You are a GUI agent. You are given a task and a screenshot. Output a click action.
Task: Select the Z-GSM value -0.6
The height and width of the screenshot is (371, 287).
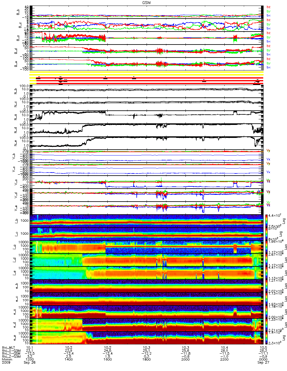pos(185,357)
